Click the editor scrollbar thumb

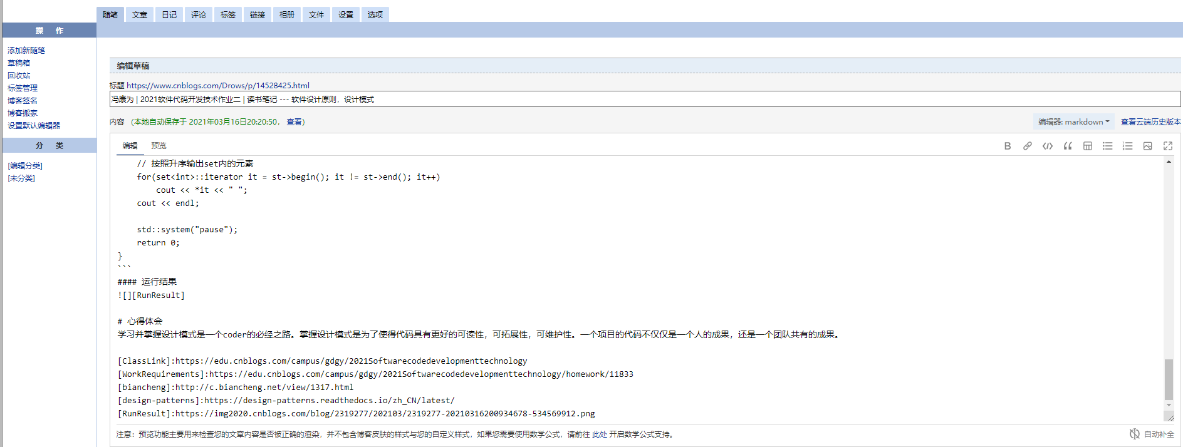[1169, 379]
